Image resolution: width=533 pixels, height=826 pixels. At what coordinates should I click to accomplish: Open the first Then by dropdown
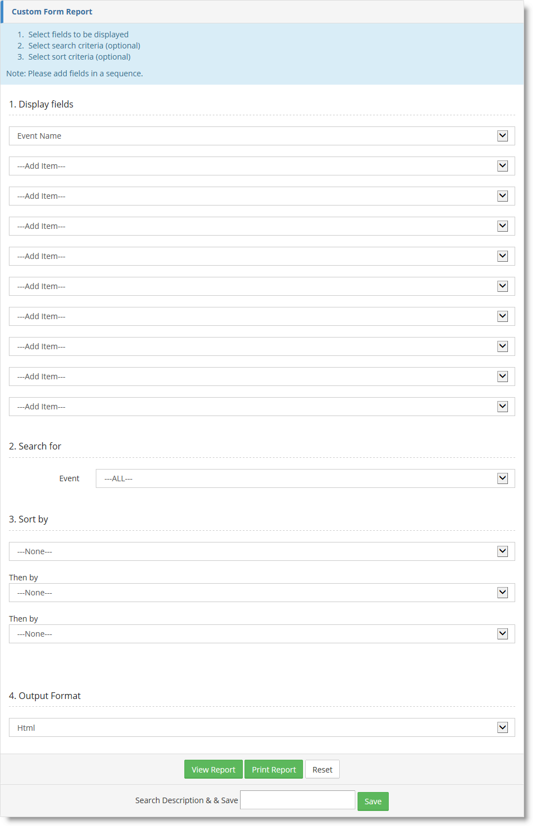262,593
